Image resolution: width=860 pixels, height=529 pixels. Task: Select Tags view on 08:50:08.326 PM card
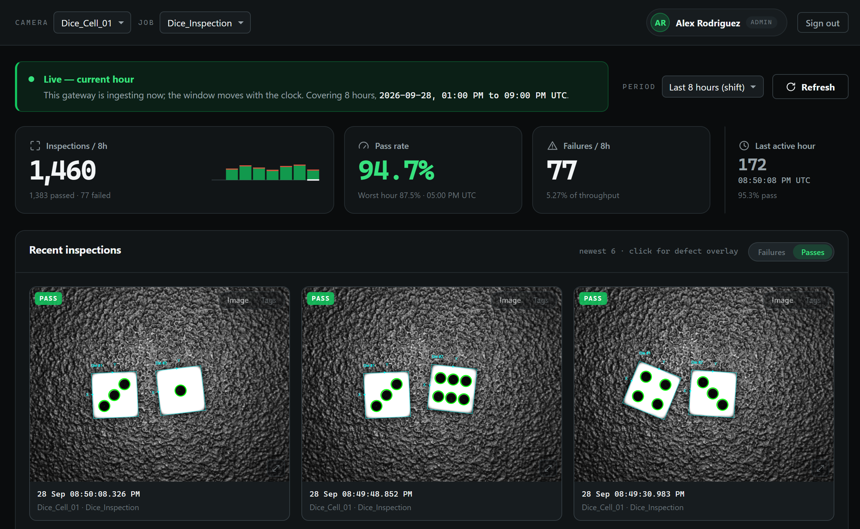268,300
